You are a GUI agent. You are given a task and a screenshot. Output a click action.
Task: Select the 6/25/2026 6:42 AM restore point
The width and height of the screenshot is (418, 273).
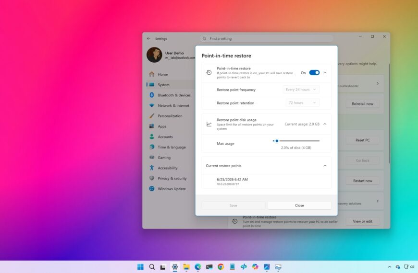click(x=266, y=182)
